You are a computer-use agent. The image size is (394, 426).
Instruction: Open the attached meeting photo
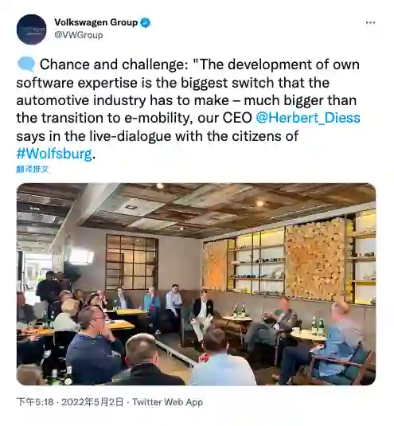pyautogui.click(x=196, y=284)
